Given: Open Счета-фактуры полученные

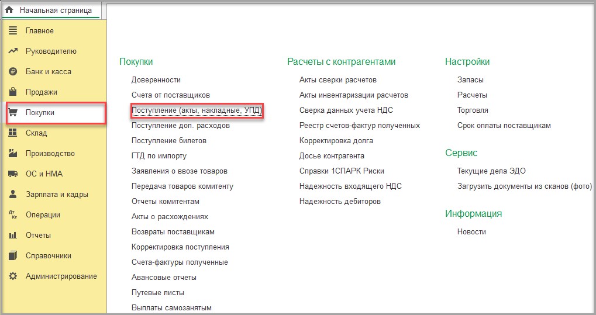Looking at the screenshot, I should 180,262.
